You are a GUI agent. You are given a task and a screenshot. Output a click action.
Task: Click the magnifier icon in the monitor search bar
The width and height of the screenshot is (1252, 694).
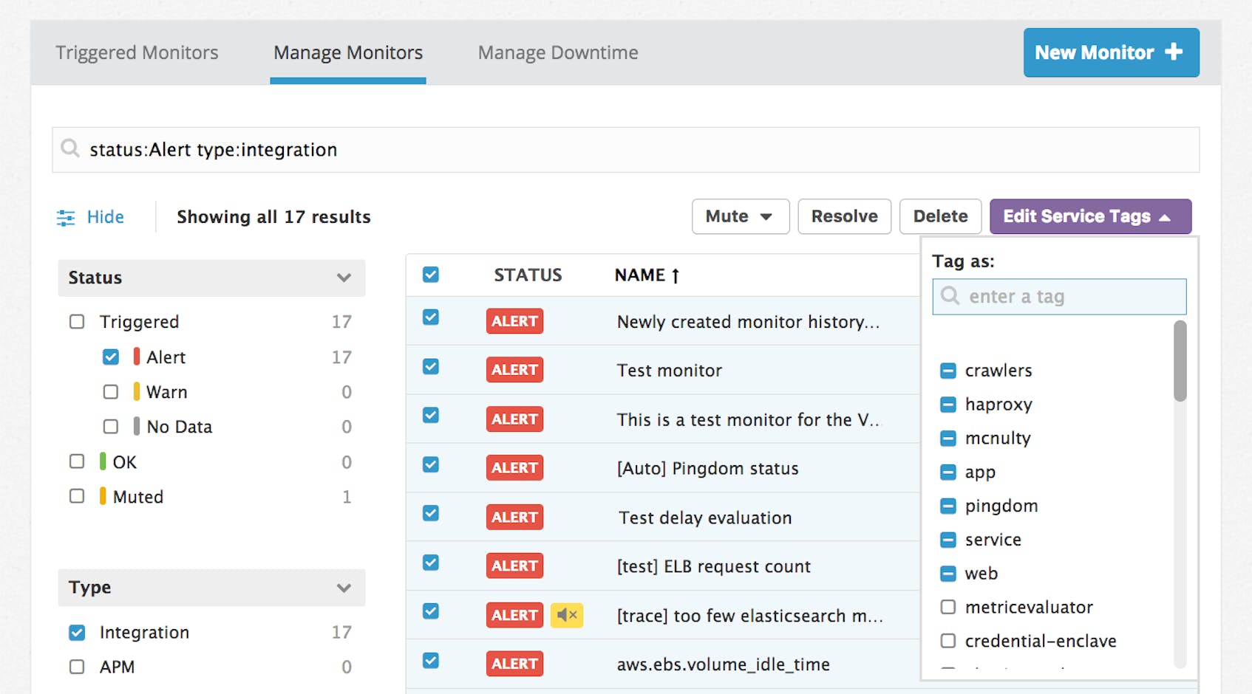(70, 149)
